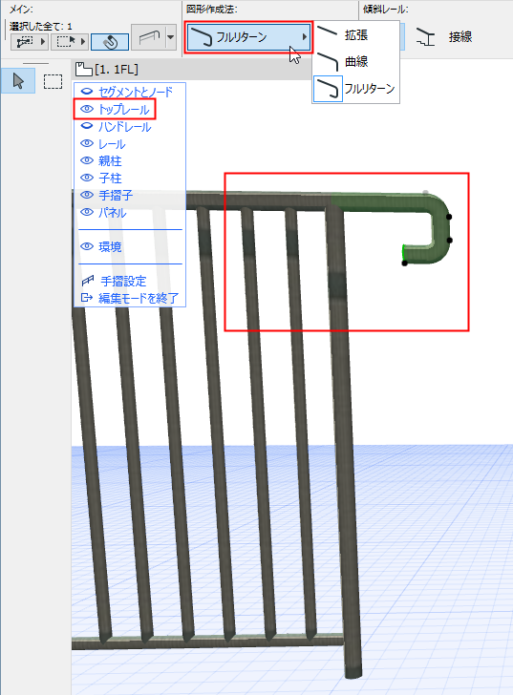Hide the 手摺子 balusters
The width and height of the screenshot is (513, 695).
tap(87, 195)
